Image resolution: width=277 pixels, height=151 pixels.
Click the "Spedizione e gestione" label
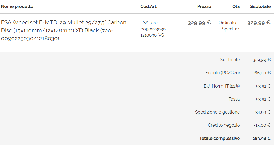(217, 112)
